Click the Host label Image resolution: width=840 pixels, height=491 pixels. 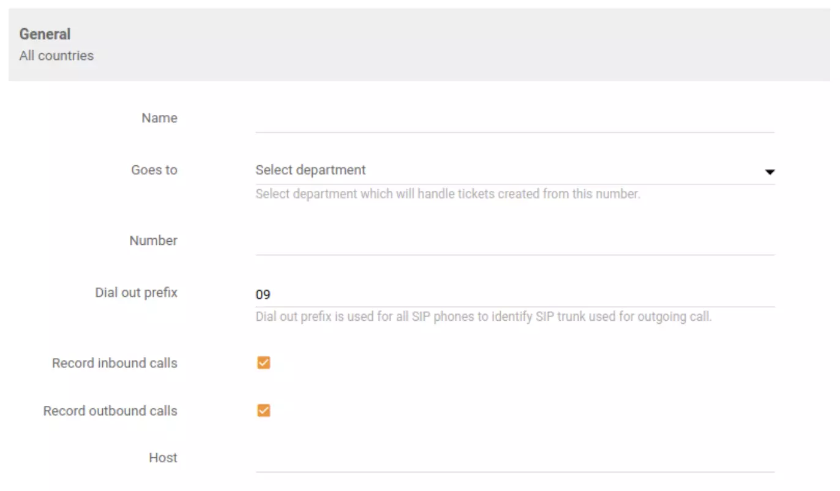(162, 457)
